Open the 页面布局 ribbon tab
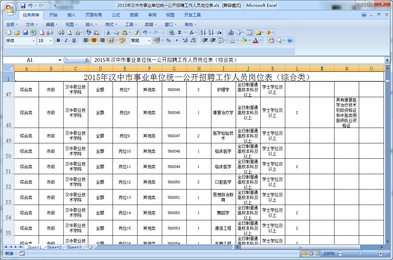Image resolution: width=393 pixels, height=260 pixels. pos(93,15)
